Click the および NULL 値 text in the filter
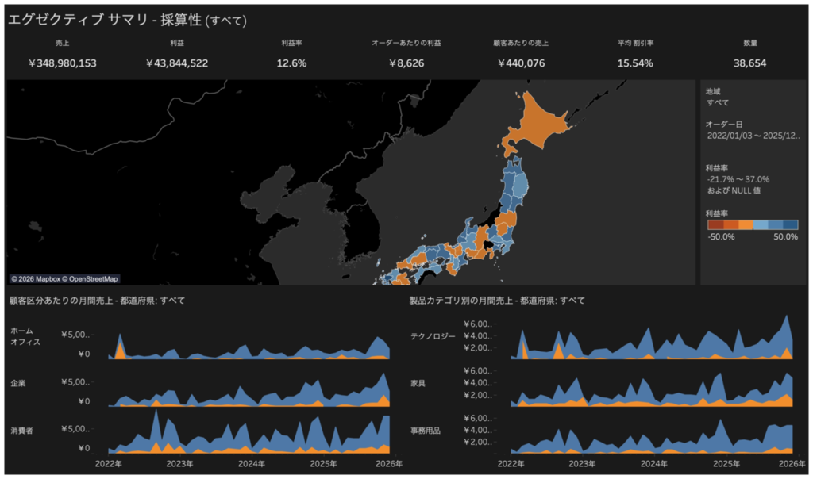The height and width of the screenshot is (479, 813). coord(734,190)
